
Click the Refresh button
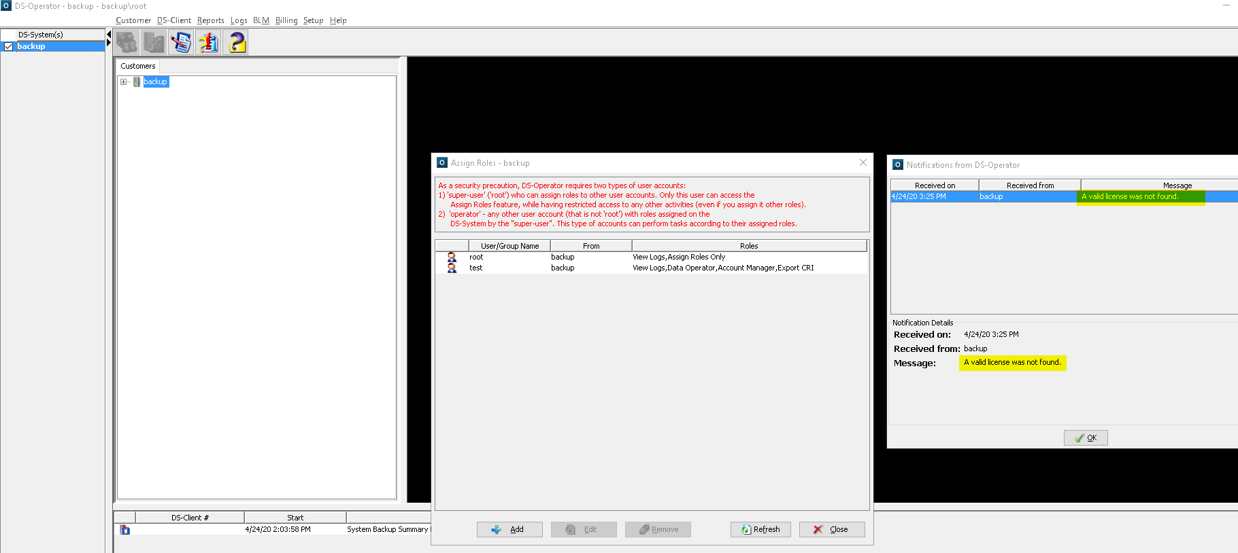[760, 529]
